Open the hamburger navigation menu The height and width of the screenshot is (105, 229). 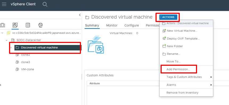pyautogui.click(x=4, y=4)
